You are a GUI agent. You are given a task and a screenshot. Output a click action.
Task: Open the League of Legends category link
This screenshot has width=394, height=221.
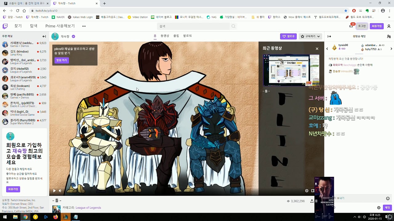[88, 208]
